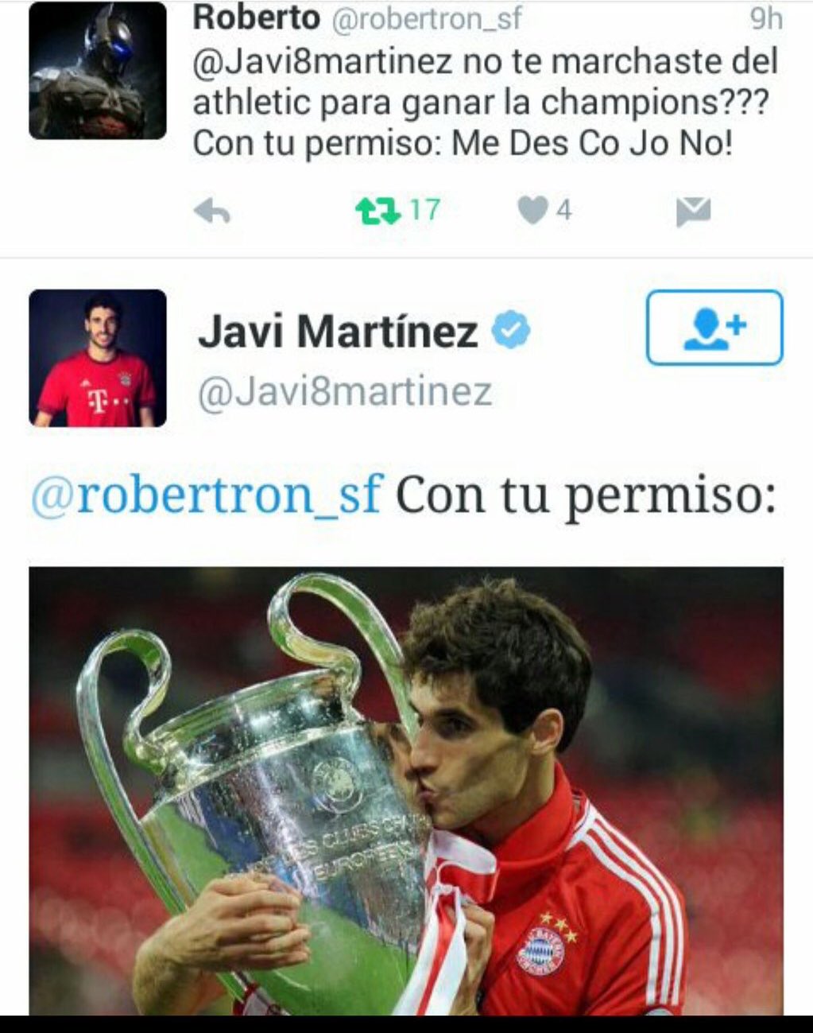This screenshot has height=1033, width=813.
Task: Open the retweet count showing 17
Action: [425, 210]
